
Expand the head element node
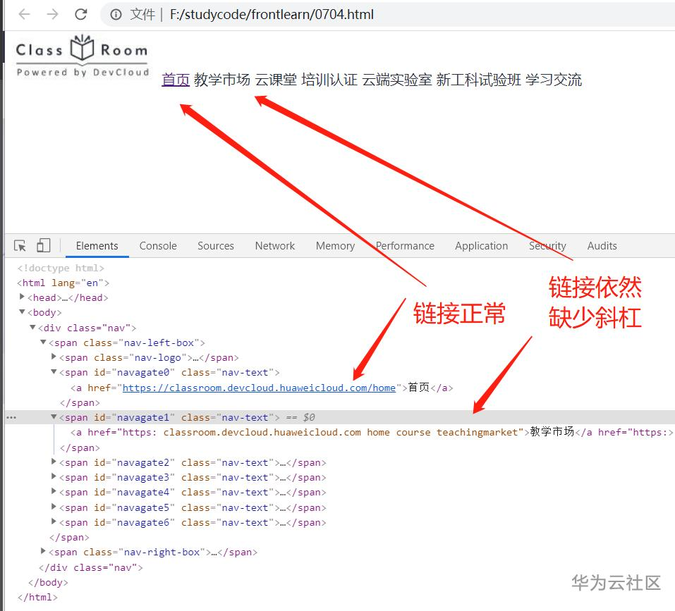(x=22, y=297)
